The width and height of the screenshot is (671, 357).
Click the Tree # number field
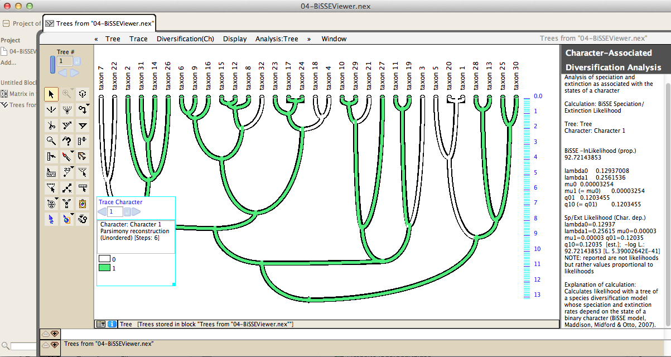click(64, 61)
